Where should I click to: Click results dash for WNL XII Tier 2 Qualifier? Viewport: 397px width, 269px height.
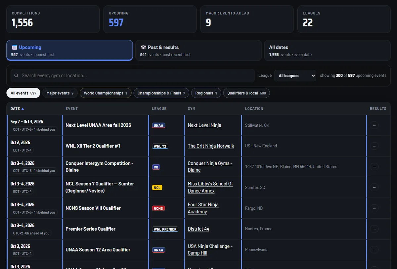point(374,146)
